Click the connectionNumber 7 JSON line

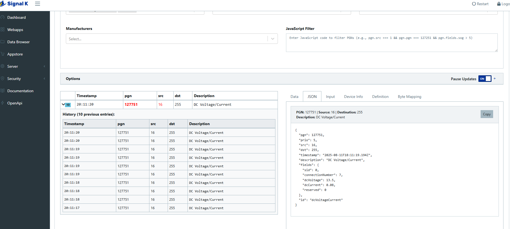322,175
